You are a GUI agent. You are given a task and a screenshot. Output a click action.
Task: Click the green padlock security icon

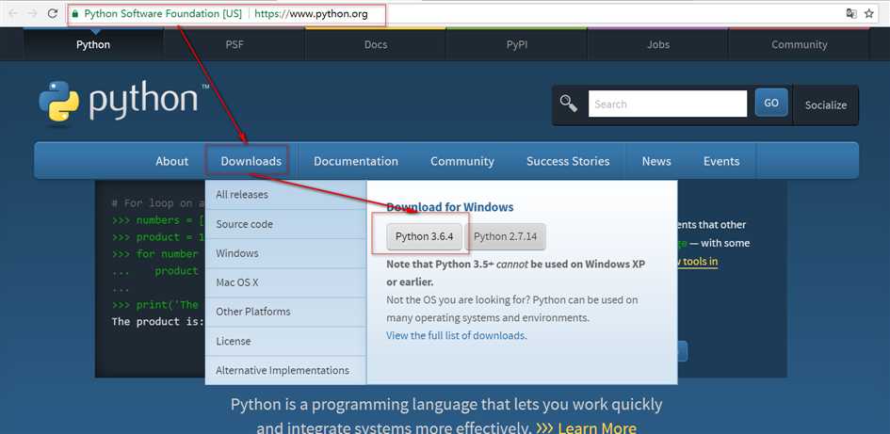pos(75,13)
